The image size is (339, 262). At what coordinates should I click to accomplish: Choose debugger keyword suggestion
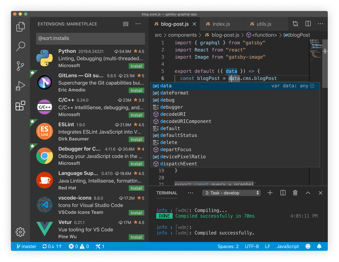(235, 107)
